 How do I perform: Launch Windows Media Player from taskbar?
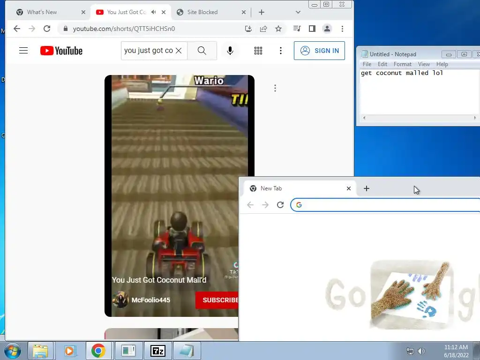pos(69,351)
